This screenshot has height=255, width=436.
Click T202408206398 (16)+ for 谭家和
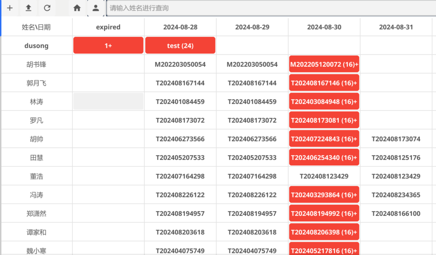click(324, 232)
